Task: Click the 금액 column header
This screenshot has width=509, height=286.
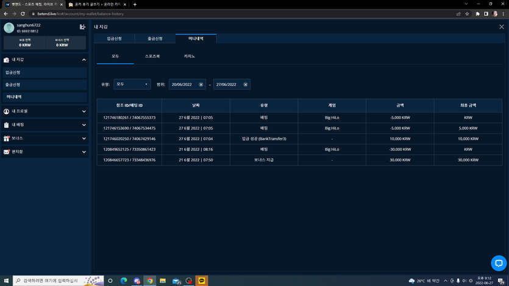Action: coord(400,106)
